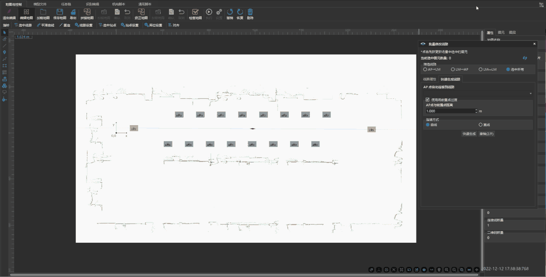This screenshot has width=546, height=277.
Task: Click the 快速生成 button
Action: coord(469,134)
